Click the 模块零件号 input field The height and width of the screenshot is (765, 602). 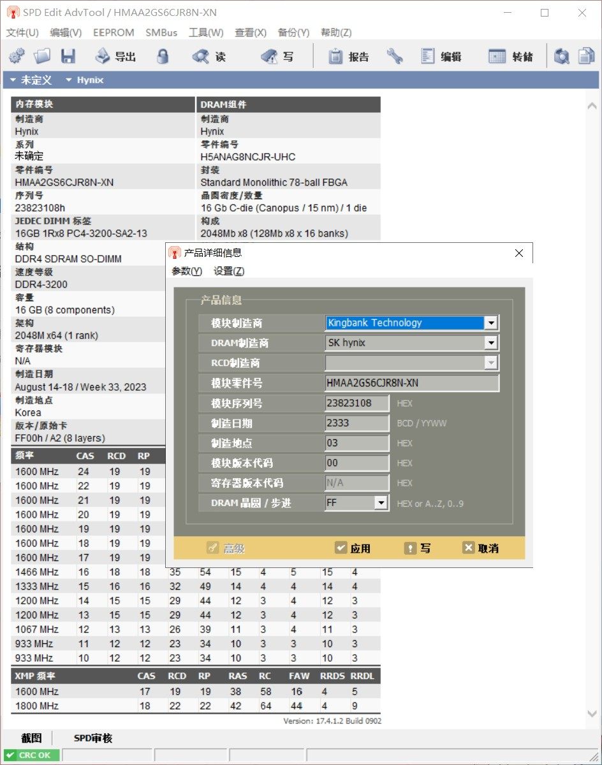coord(412,383)
